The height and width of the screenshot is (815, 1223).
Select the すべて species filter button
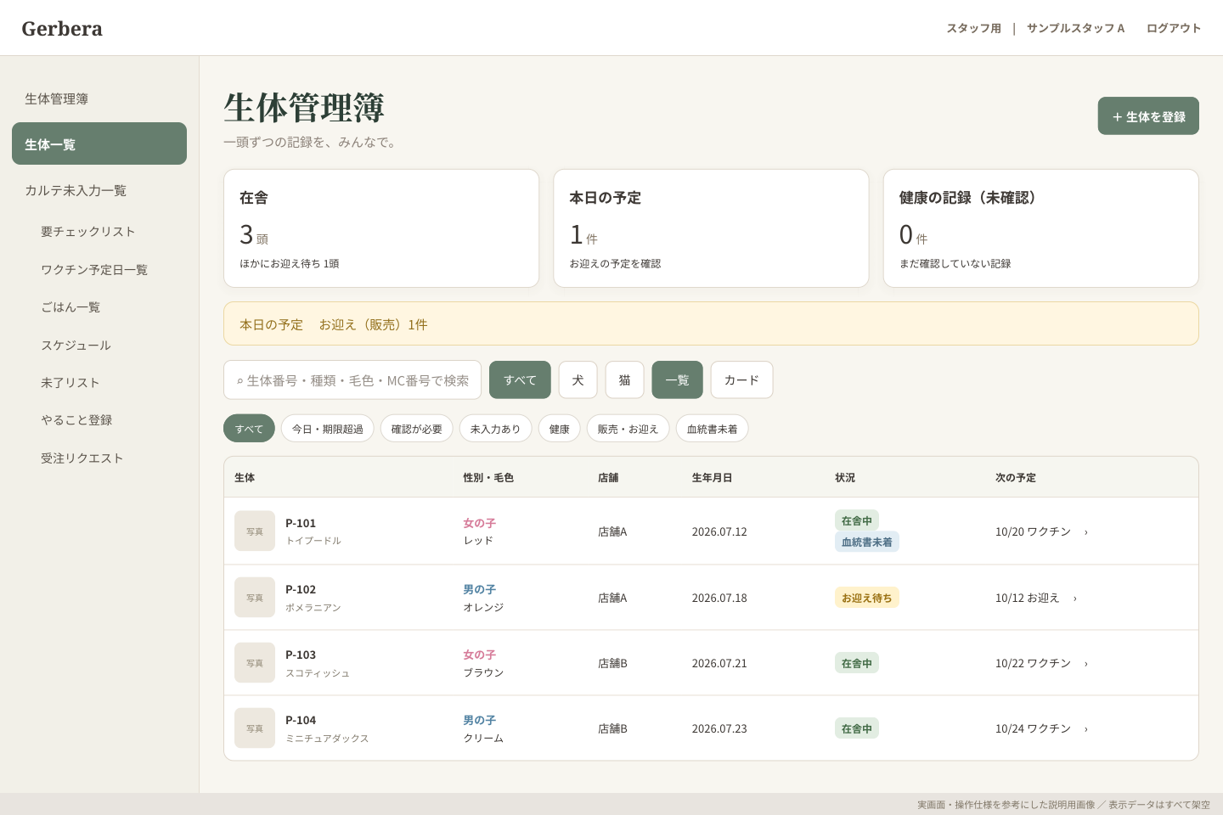[x=520, y=379]
